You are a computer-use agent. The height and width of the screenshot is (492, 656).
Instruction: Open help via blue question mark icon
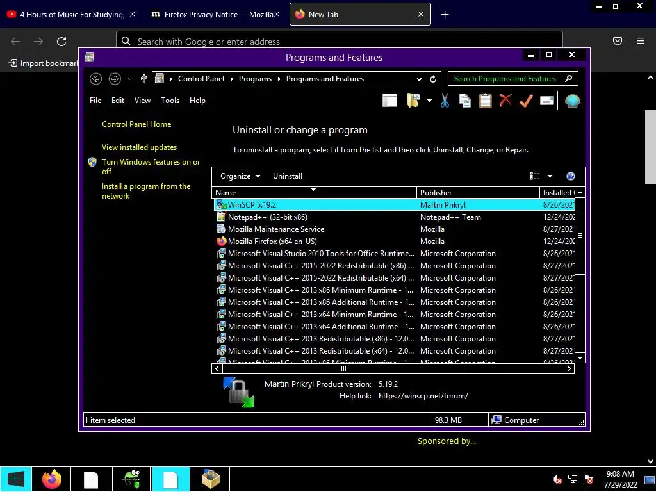tap(570, 176)
